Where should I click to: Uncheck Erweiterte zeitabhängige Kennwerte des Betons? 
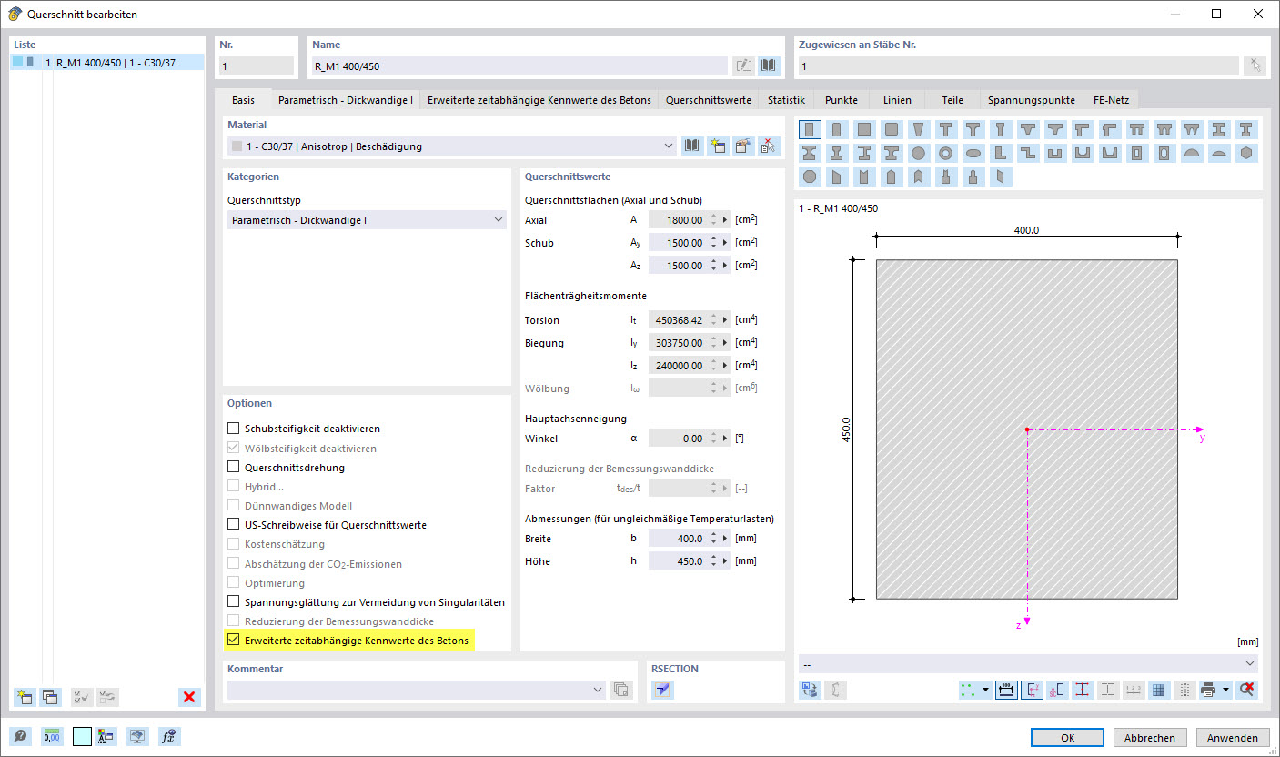click(234, 641)
